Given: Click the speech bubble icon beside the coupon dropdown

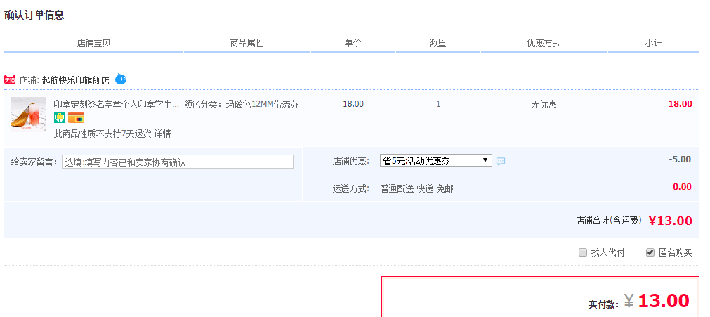Looking at the screenshot, I should click(x=501, y=161).
